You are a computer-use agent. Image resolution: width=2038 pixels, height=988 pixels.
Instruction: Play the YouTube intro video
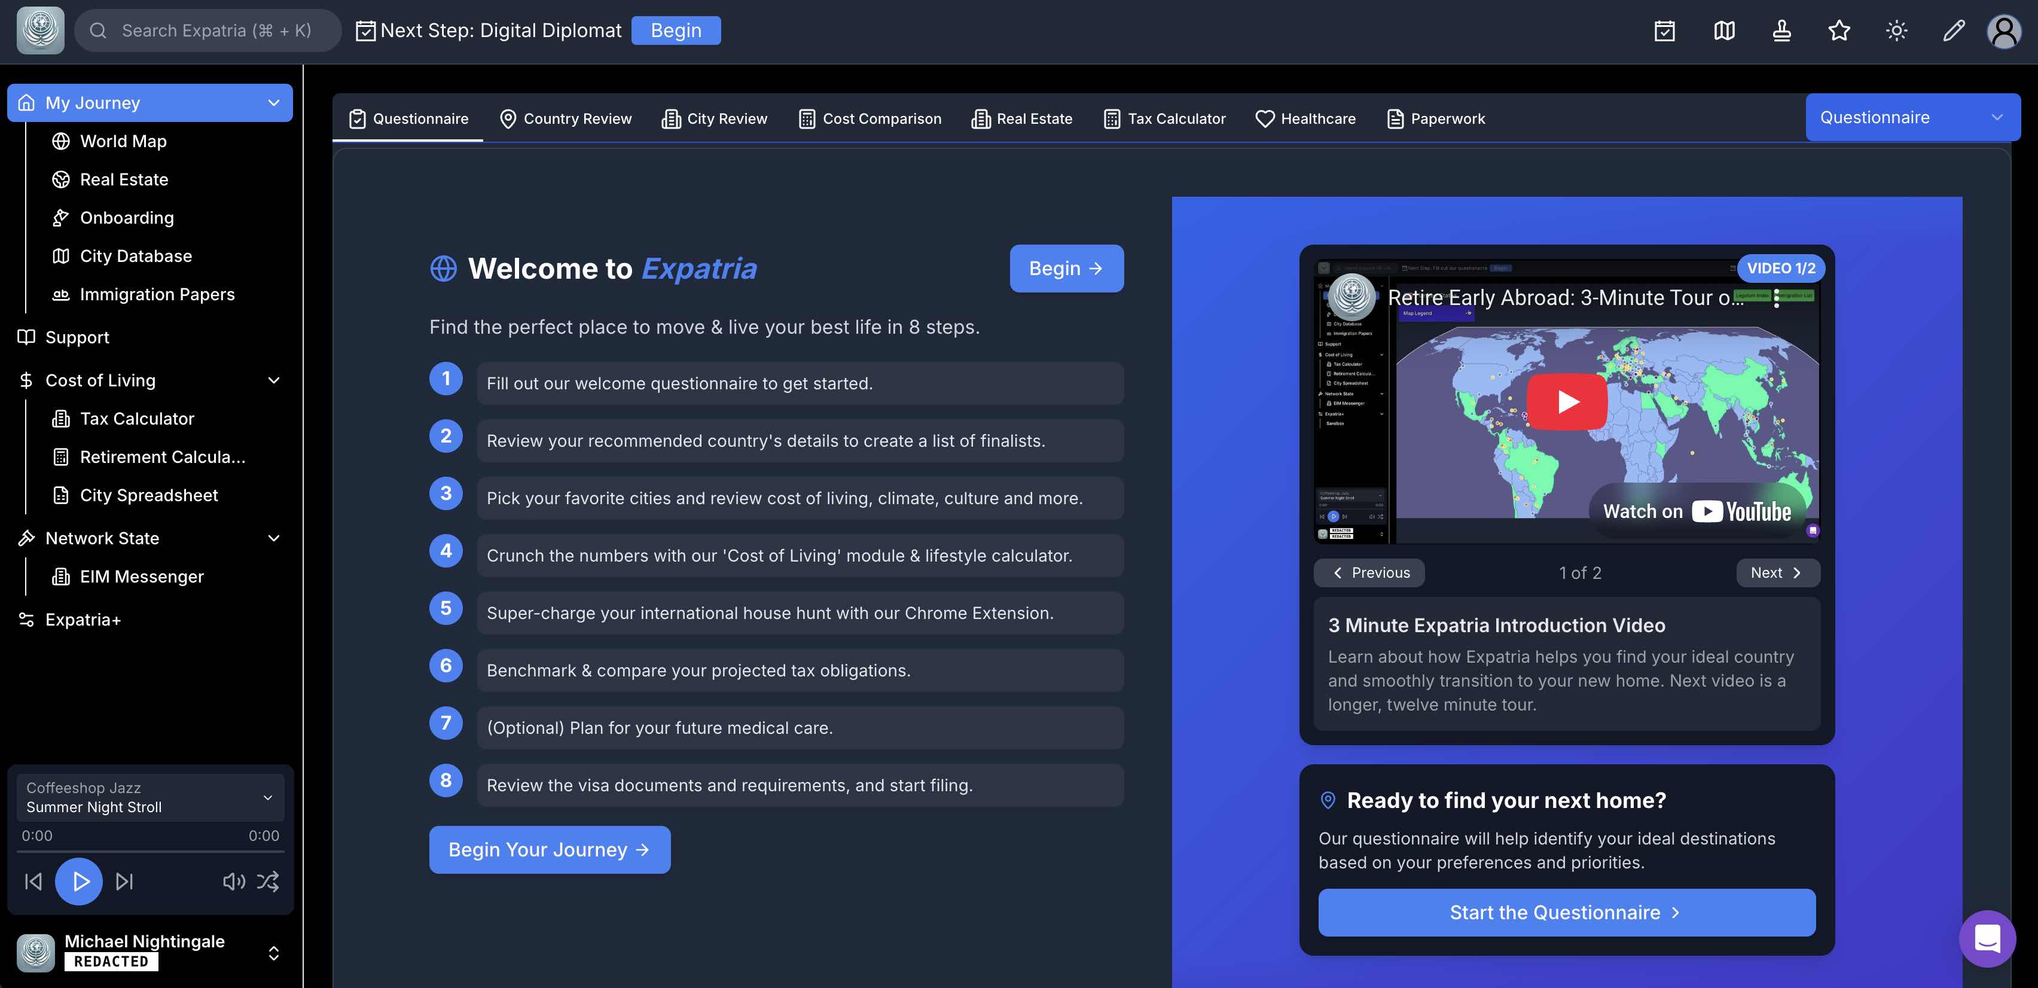click(x=1567, y=401)
